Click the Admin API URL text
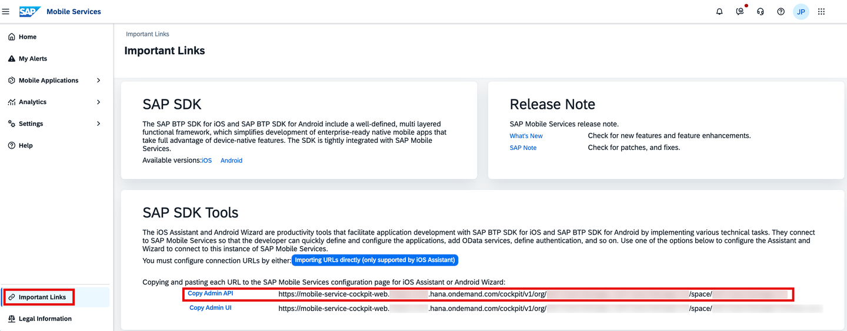This screenshot has height=331, width=847. point(532,294)
